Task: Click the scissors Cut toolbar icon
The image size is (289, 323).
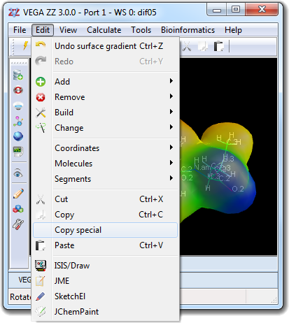Action: [187, 46]
